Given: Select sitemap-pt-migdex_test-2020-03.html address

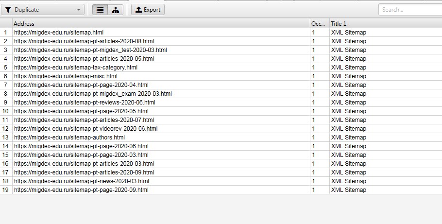Looking at the screenshot, I should pyautogui.click(x=90, y=50).
